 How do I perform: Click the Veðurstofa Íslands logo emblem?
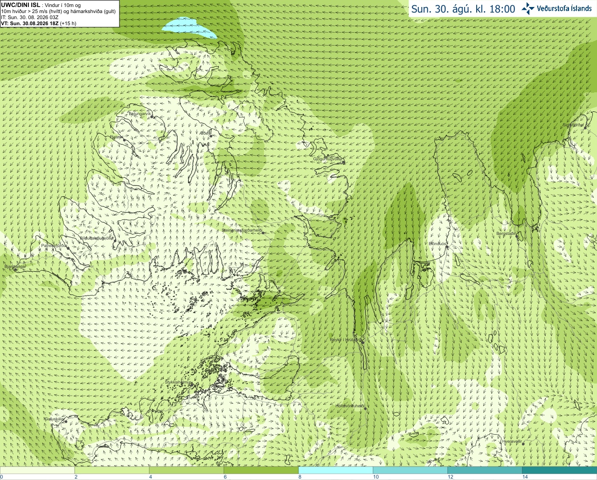click(x=528, y=8)
